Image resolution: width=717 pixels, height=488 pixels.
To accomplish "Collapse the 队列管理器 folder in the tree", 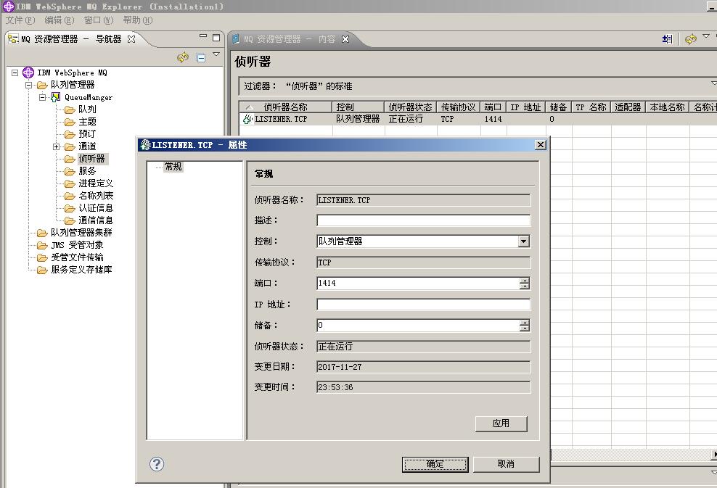I will [x=29, y=85].
